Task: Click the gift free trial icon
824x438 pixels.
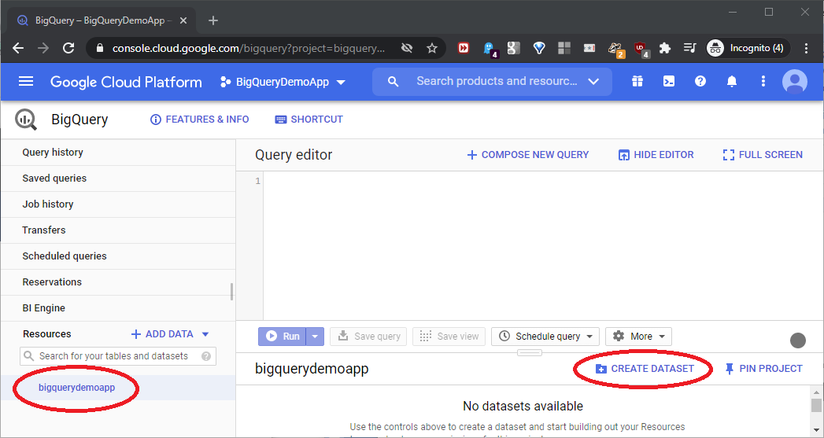Action: [637, 82]
